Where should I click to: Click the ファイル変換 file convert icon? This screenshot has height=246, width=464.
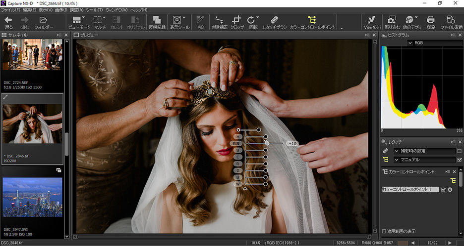[451, 20]
